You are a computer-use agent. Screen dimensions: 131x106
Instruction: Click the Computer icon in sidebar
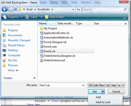(4, 55)
